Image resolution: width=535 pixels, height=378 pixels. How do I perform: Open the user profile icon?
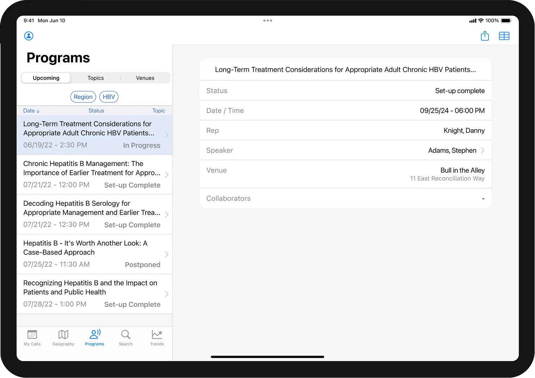(29, 36)
